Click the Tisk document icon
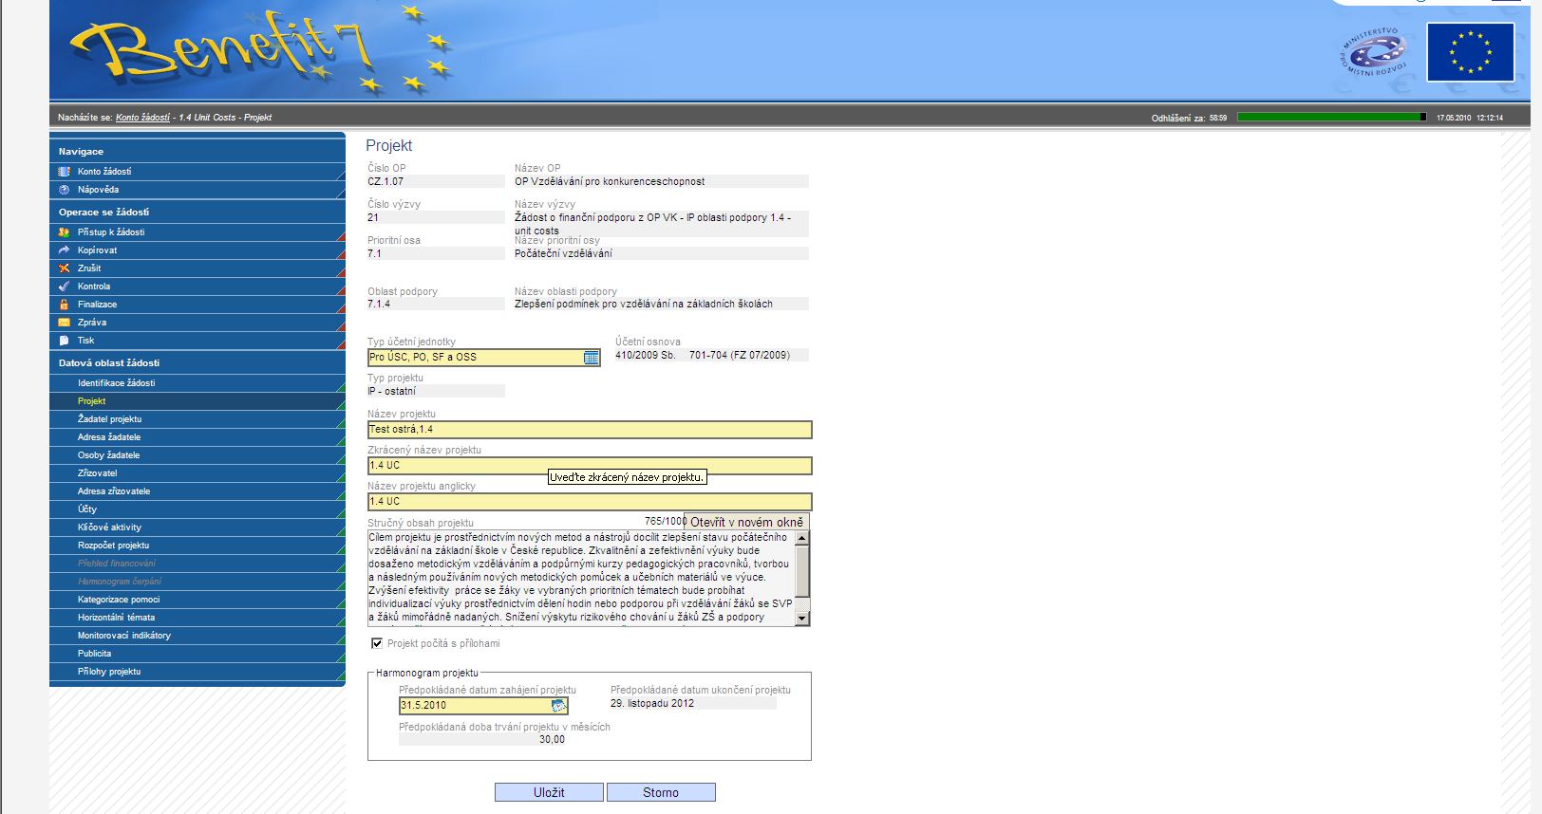The height and width of the screenshot is (814, 1542). pyautogui.click(x=65, y=341)
